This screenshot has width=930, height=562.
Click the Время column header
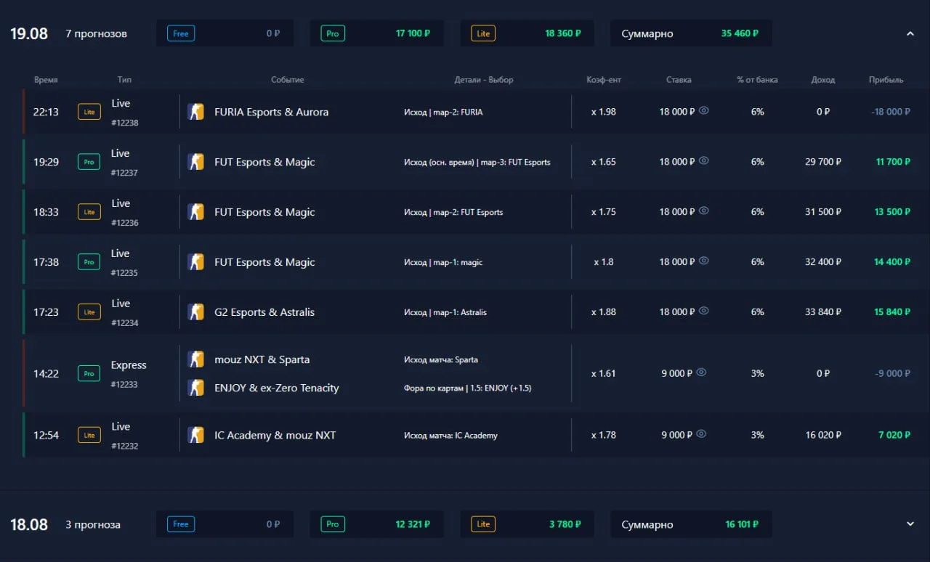46,80
